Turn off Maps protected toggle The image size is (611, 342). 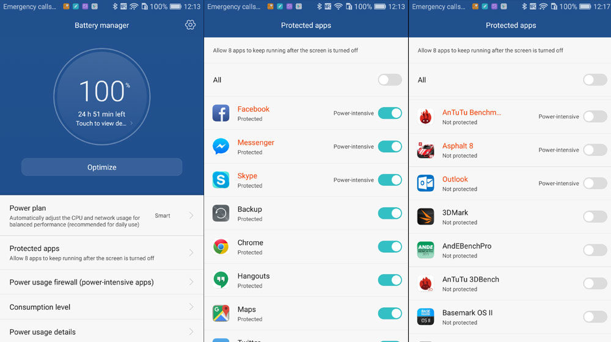390,313
